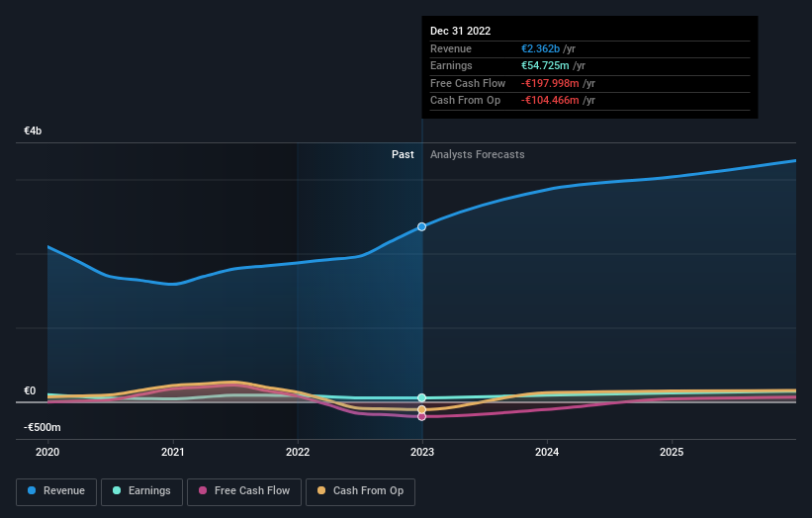Click the Past label

(x=403, y=155)
